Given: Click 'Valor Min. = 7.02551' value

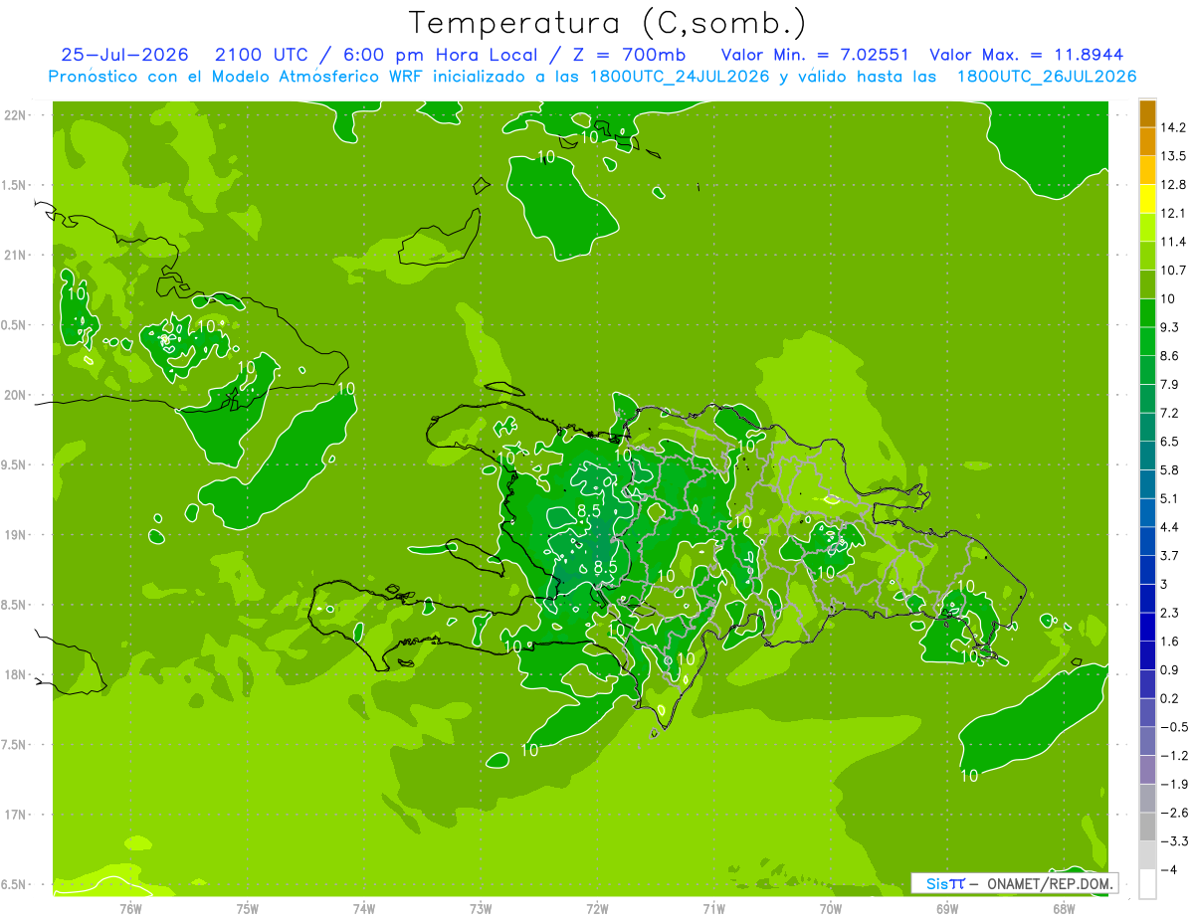Looking at the screenshot, I should 814,55.
